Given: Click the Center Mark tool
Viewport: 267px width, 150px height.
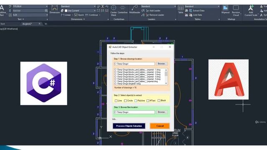Looking at the screenshot, I should [113, 10].
